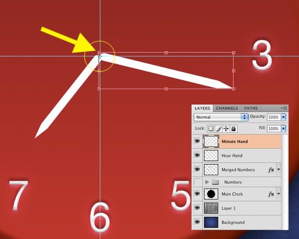Click the lock all padlock icon
299x239 pixels.
pos(233,128)
